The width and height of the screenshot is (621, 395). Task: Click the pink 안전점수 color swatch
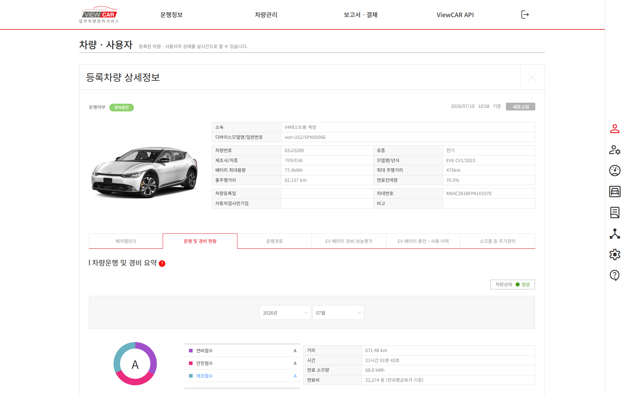191,363
